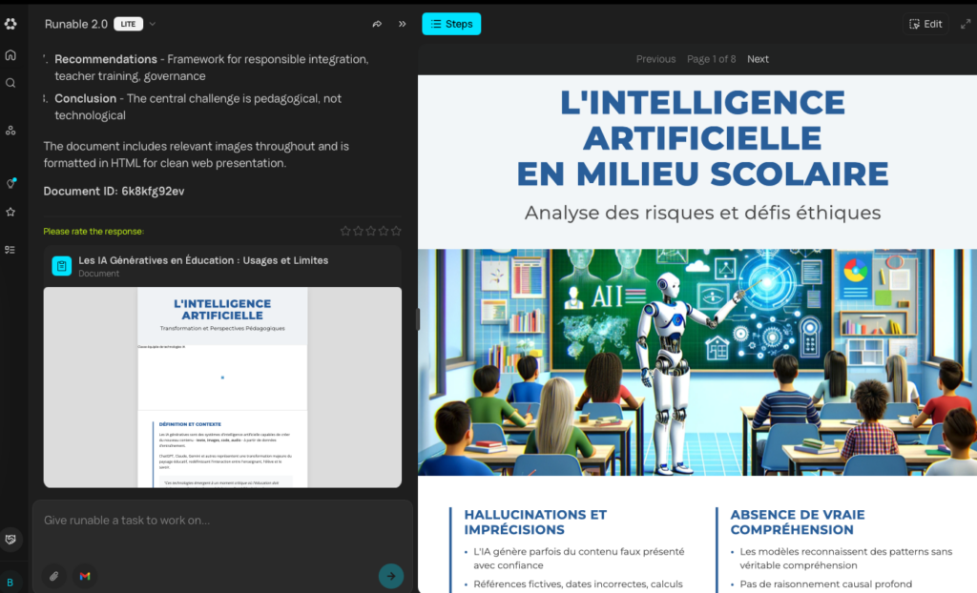Click the share arrow icon
Screen dimensions: 977x593
(x=377, y=24)
